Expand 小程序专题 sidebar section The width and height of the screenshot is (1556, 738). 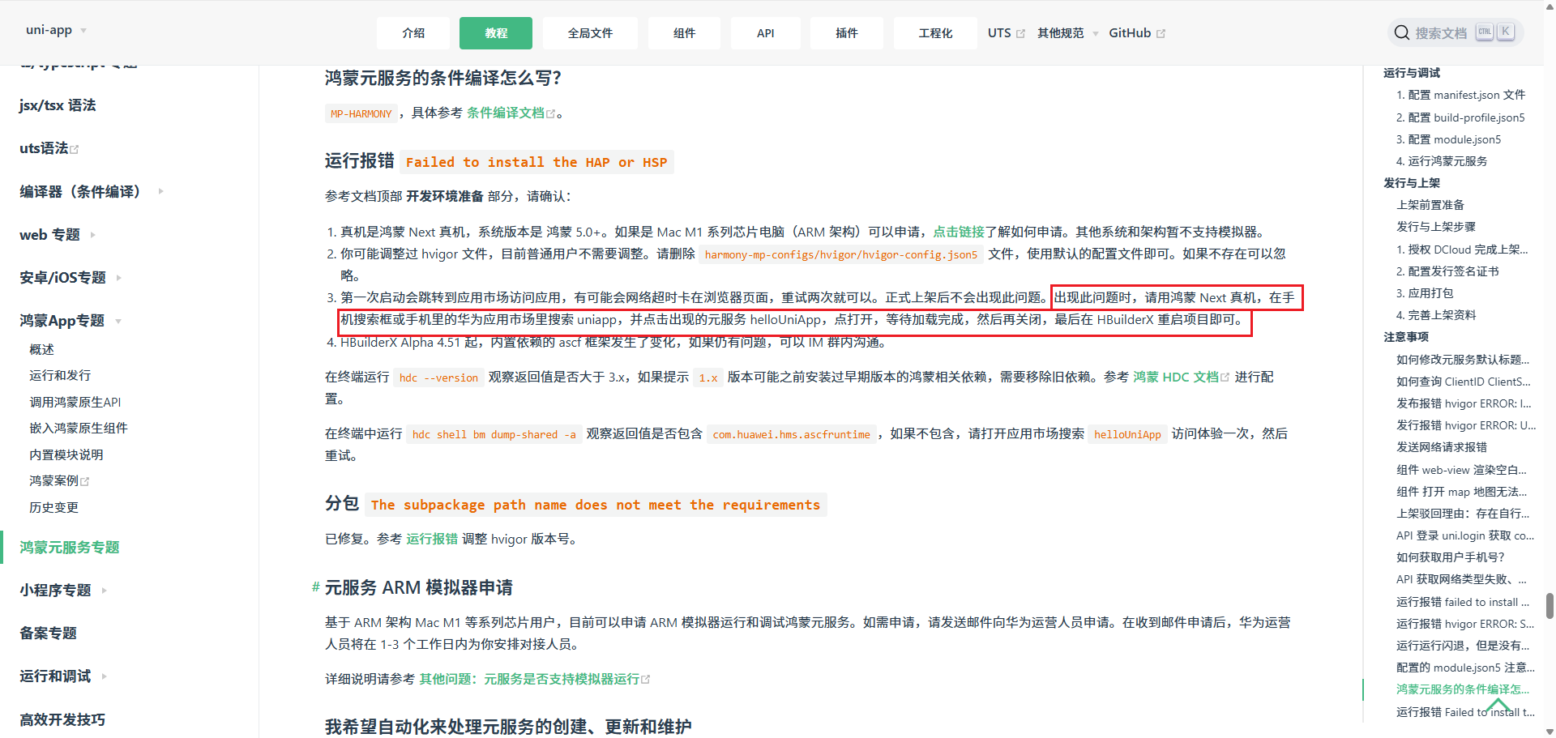pos(62,591)
